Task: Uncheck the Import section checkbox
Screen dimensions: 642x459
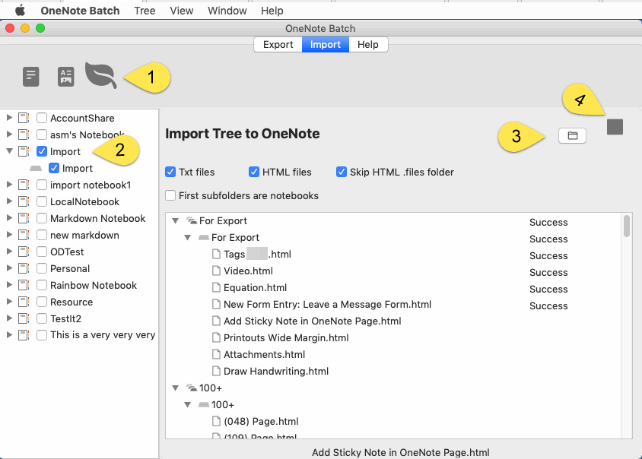Action: click(54, 168)
